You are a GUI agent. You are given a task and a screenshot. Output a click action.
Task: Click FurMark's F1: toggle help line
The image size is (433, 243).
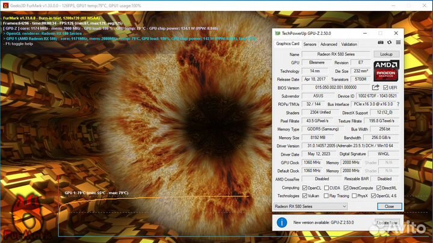pyautogui.click(x=18, y=44)
